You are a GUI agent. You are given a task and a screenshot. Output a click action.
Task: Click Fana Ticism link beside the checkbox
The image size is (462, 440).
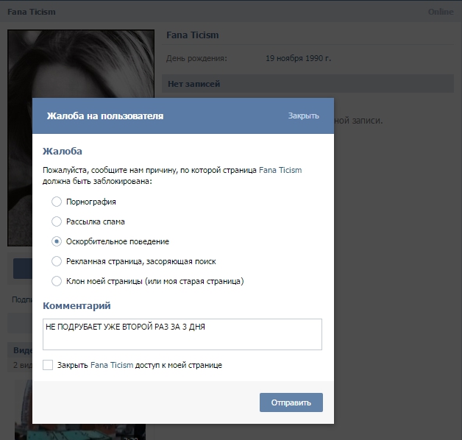[x=112, y=365]
